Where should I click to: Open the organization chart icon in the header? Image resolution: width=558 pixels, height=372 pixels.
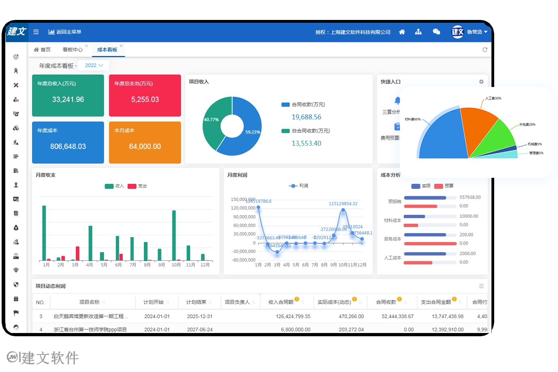point(418,32)
